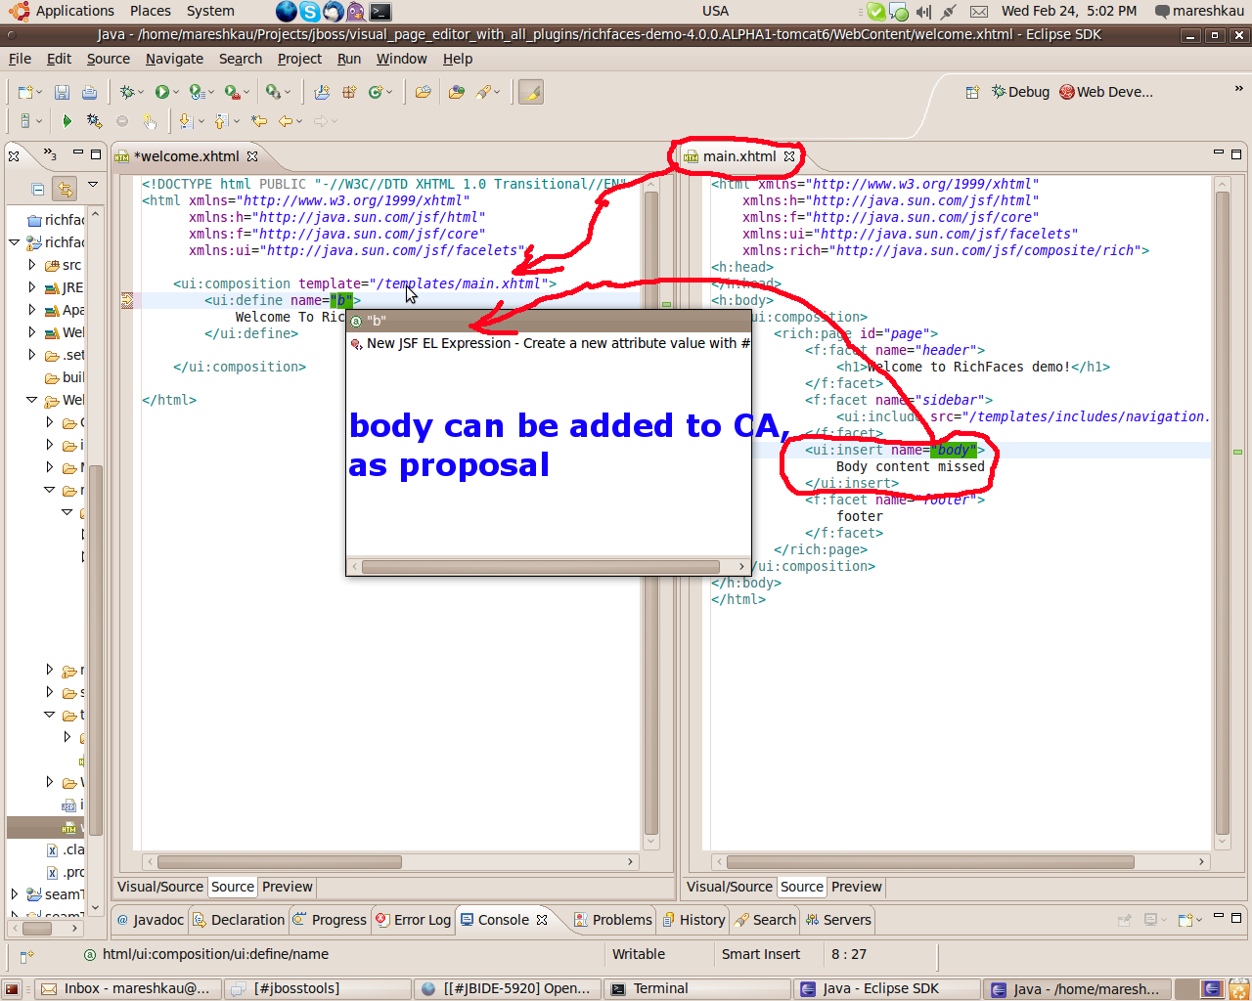Click the content assist popup horizontal scrollbar
The height and width of the screenshot is (1001, 1252).
click(541, 567)
